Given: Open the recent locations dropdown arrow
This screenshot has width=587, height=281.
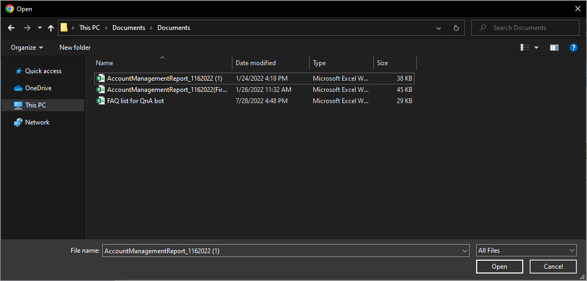Looking at the screenshot, I should click(x=40, y=28).
